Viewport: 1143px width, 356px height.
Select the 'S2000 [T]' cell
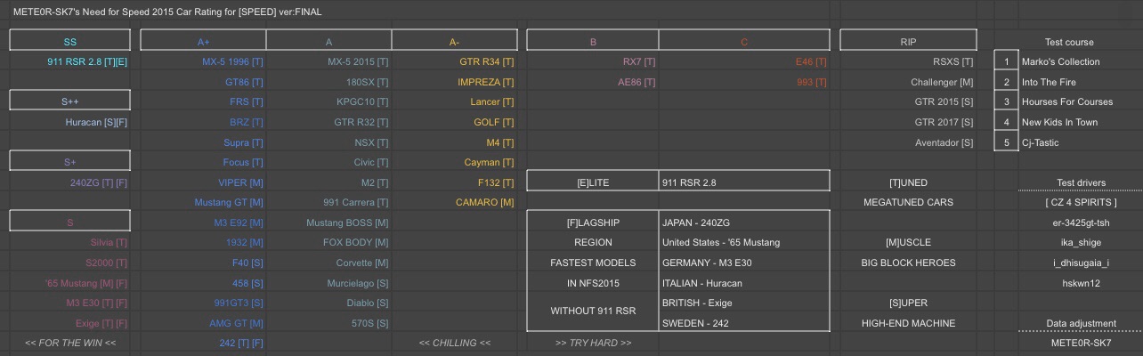tap(70, 263)
